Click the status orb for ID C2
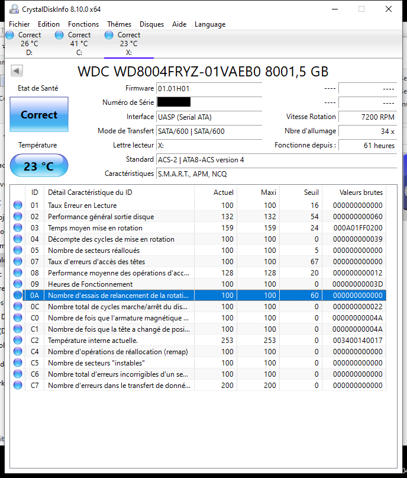 click(18, 340)
